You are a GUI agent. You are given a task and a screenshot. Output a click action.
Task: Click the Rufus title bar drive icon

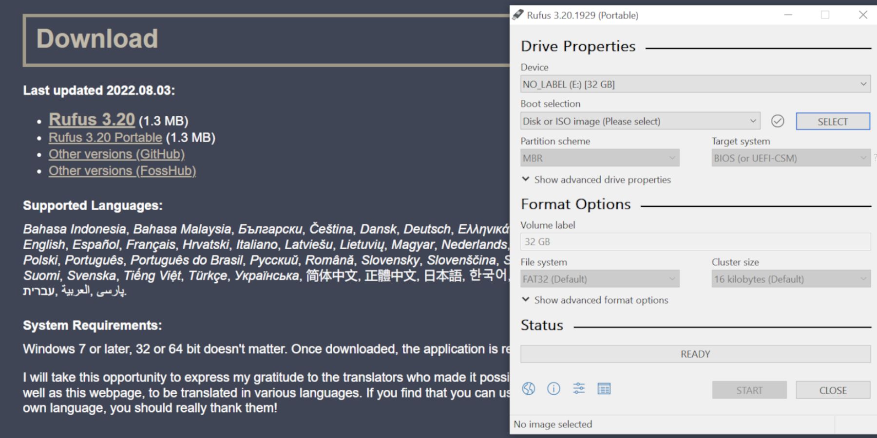[517, 15]
